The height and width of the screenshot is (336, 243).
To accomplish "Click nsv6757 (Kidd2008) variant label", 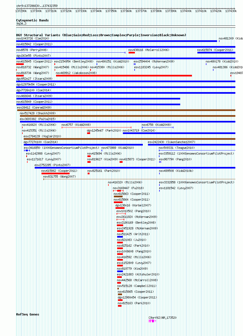I will [76, 125].
